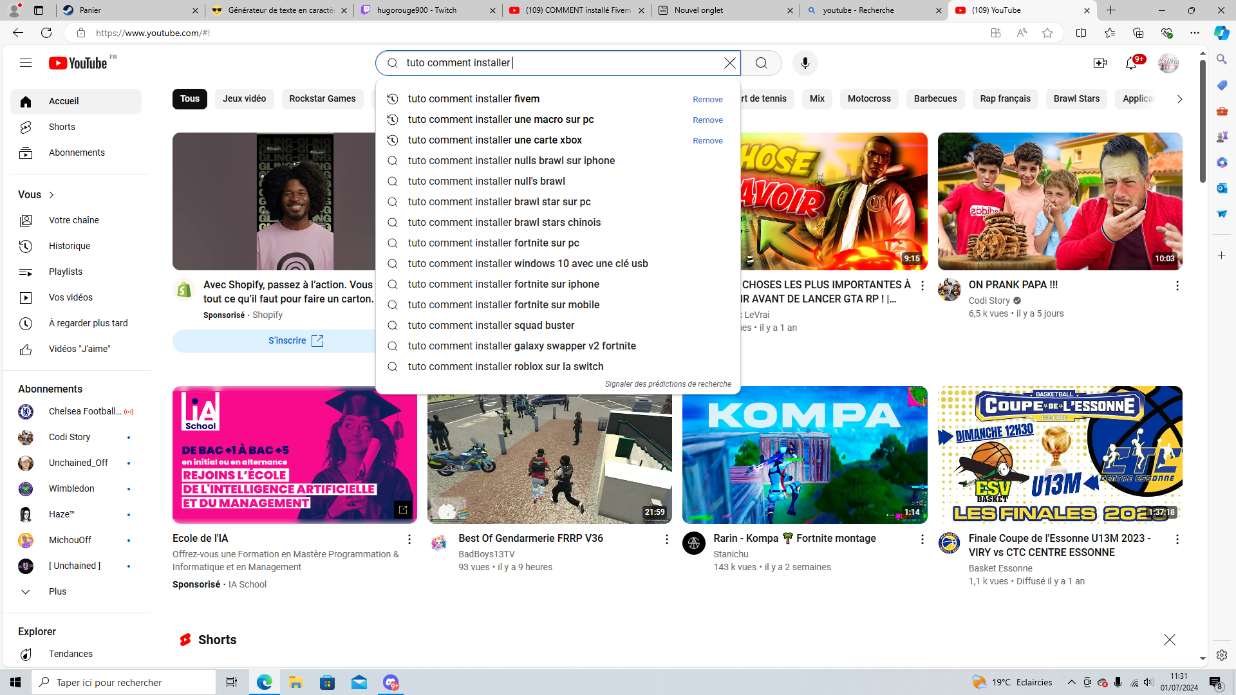Select the Motocross chip
The width and height of the screenshot is (1236, 695).
pyautogui.click(x=869, y=99)
